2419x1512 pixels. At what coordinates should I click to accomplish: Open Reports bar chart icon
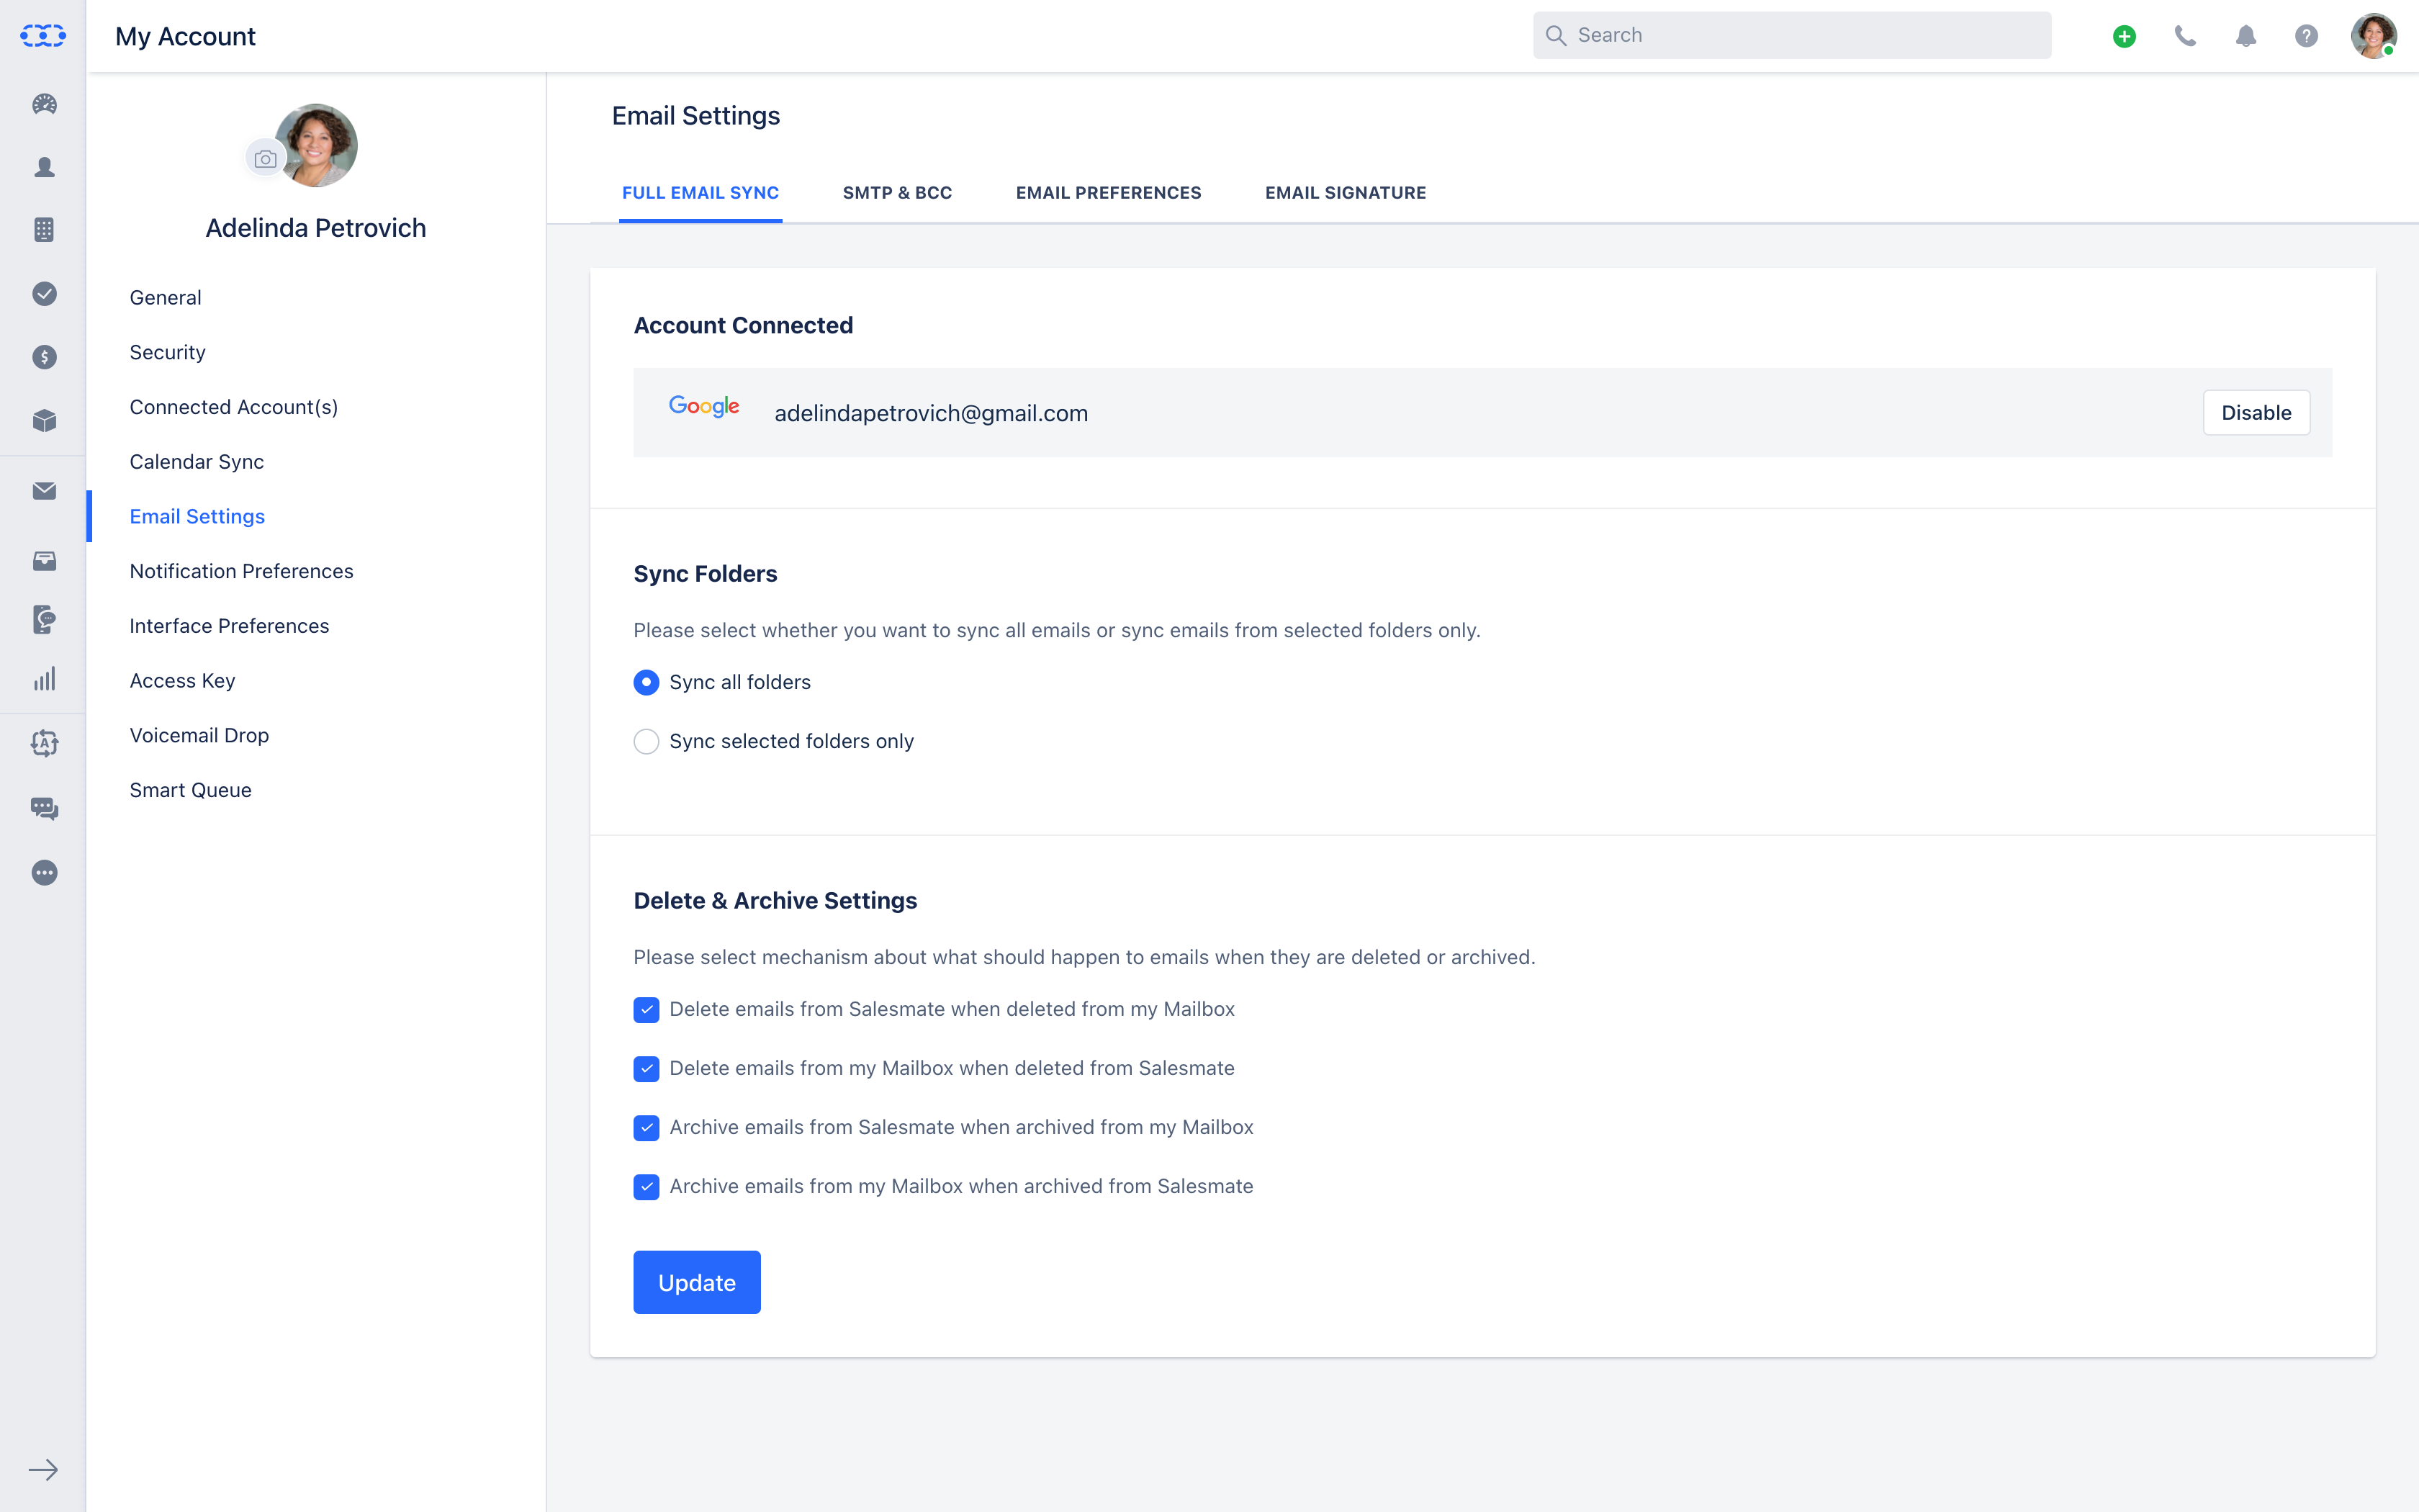(x=44, y=680)
